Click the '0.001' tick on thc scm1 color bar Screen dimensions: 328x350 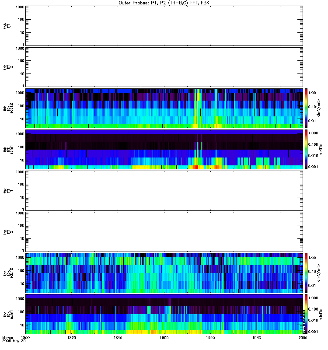tap(313, 332)
